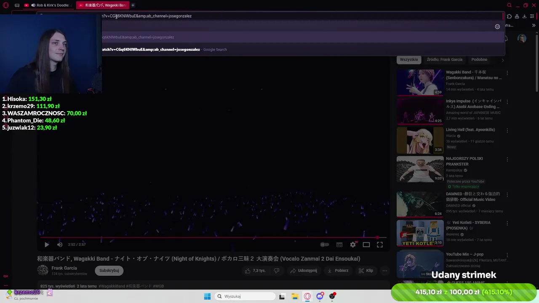Image resolution: width=539 pixels, height=303 pixels.
Task: Open video player settings gear
Action: (353, 245)
